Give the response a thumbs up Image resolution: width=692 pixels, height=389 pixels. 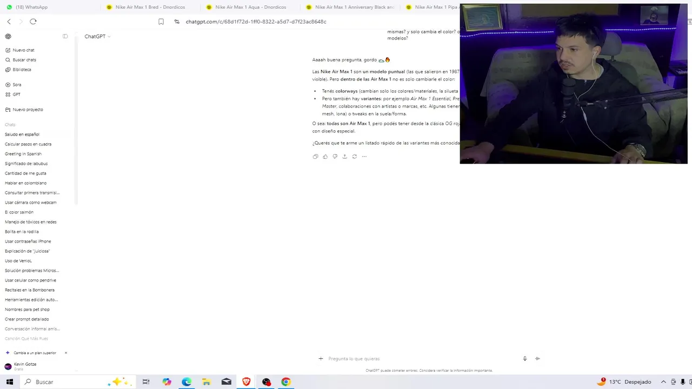click(325, 157)
